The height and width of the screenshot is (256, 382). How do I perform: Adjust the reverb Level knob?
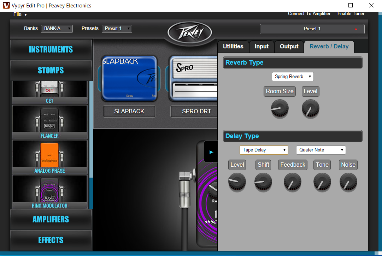(310, 109)
